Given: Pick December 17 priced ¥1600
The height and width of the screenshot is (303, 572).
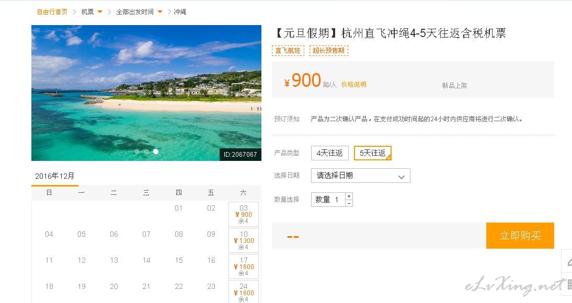Looking at the screenshot, I should [x=243, y=266].
